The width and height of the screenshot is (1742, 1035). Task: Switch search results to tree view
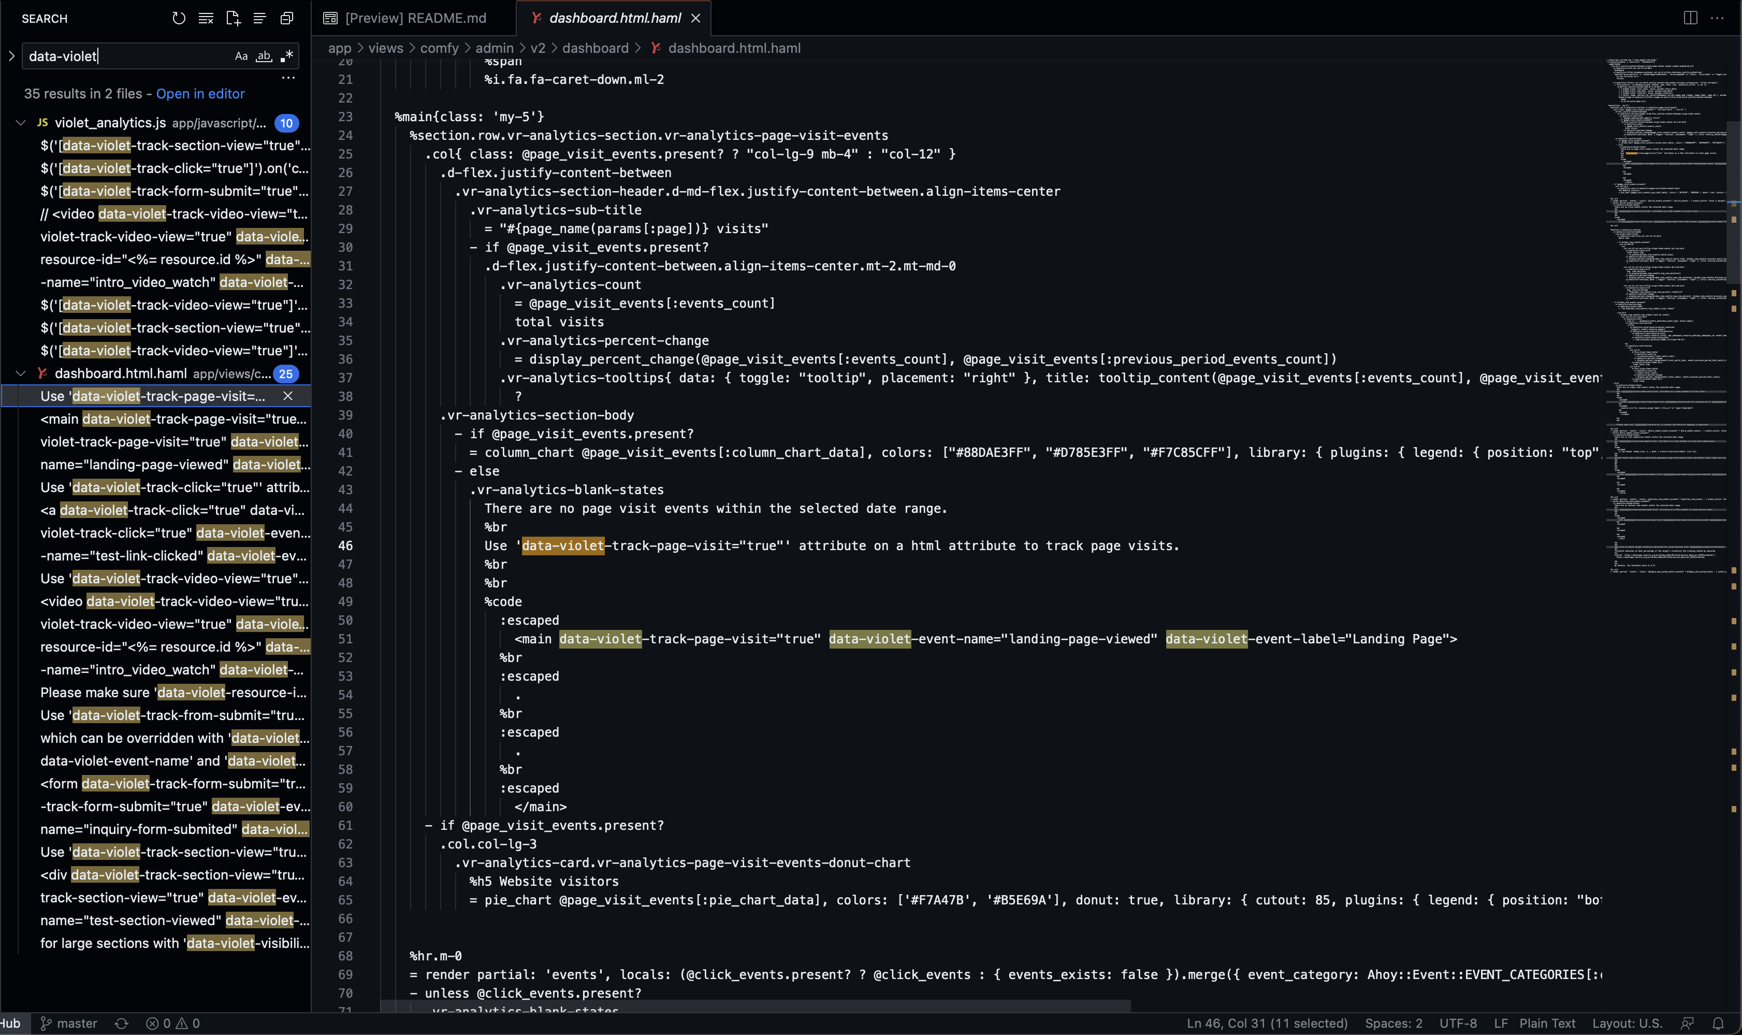tap(259, 19)
